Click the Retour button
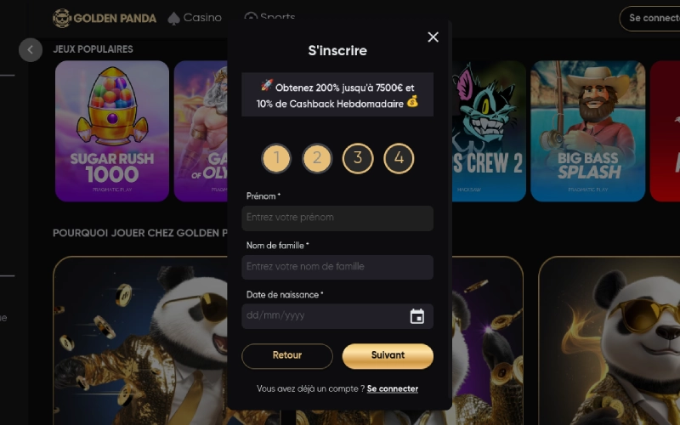Image resolution: width=680 pixels, height=425 pixels. [x=287, y=356]
